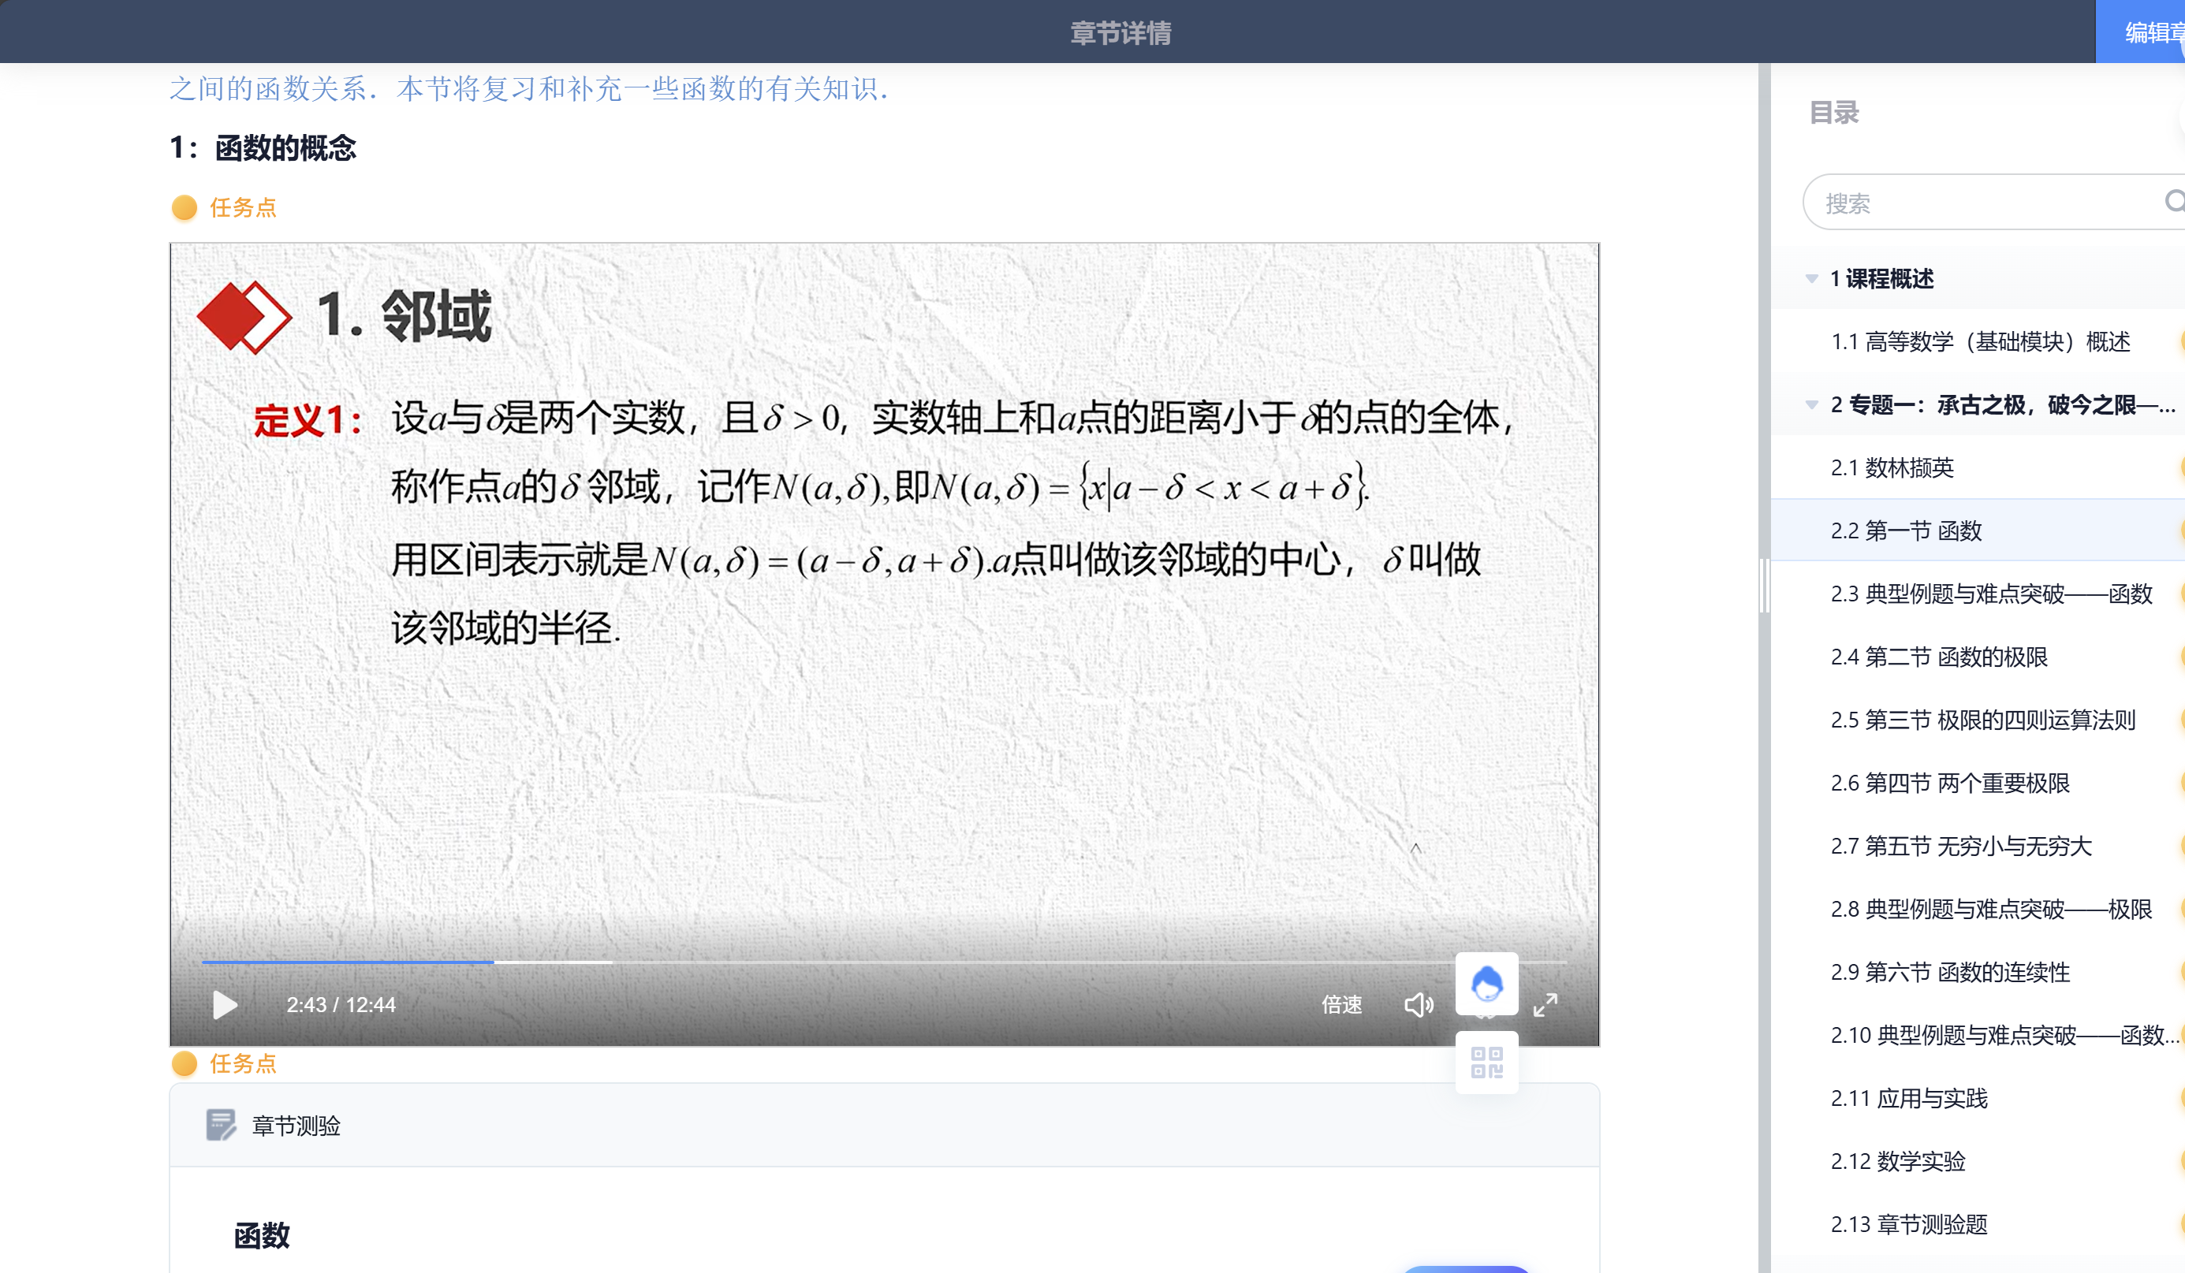
Task: Open 1.1 高等数学（基础模块）概述
Action: [1980, 341]
